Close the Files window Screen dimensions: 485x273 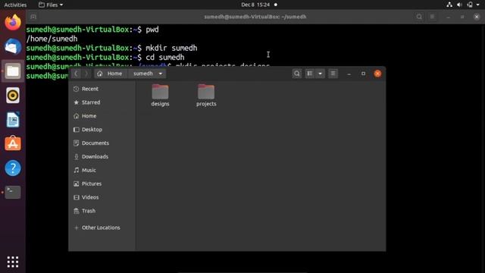[x=377, y=74]
